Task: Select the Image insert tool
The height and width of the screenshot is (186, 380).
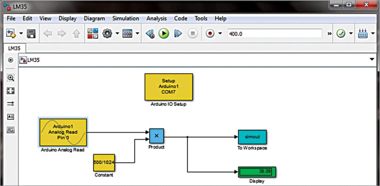Action: pyautogui.click(x=11, y=130)
